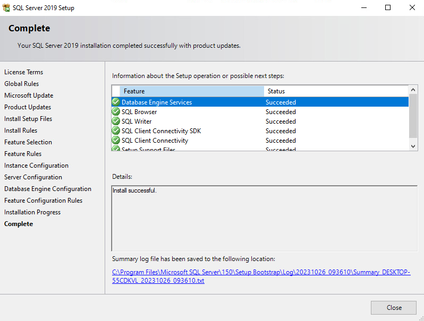This screenshot has width=424, height=321.
Task: Click the feature list scrollbar thumb
Action: 413,116
